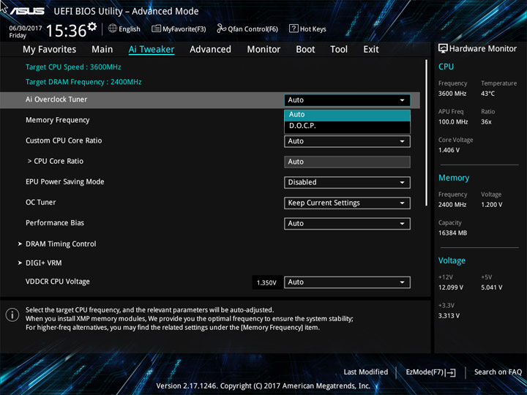Click the OC Tuner label

click(41, 202)
